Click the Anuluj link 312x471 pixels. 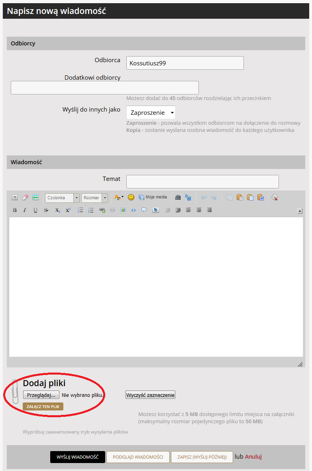click(x=253, y=457)
